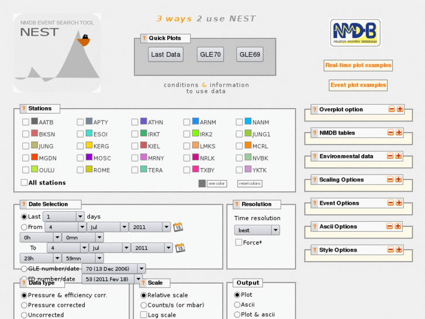Collapse NMDB tables with minus icon
The image size is (425, 319).
[391, 132]
